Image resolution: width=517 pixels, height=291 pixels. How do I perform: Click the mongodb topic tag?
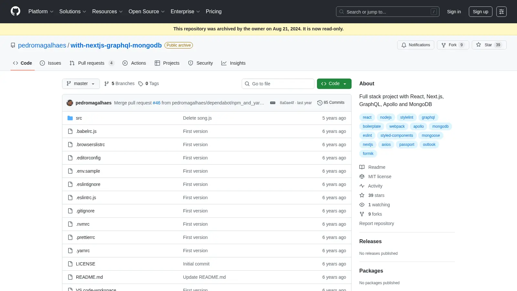[440, 126]
